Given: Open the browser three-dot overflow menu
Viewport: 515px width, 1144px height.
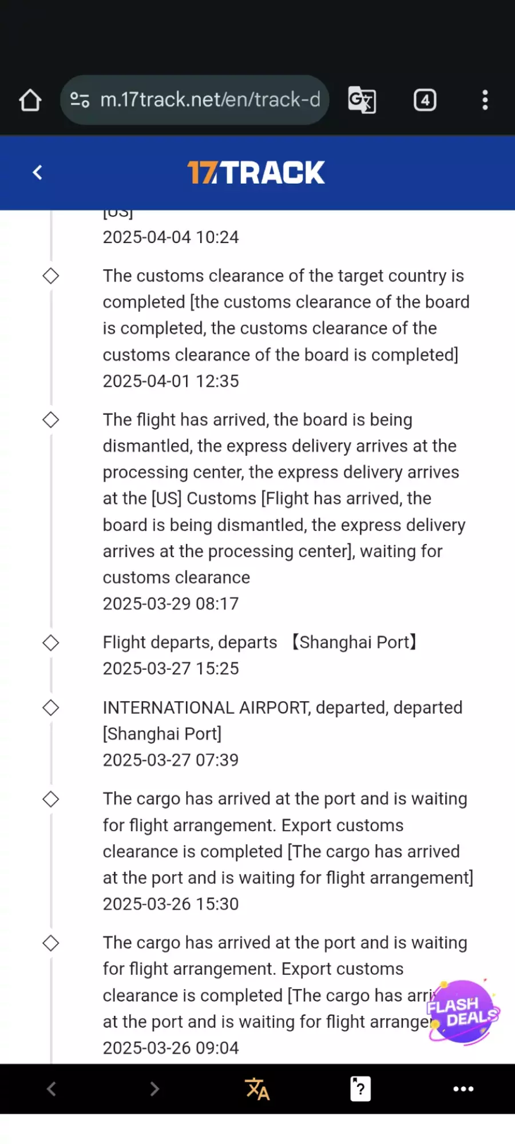Looking at the screenshot, I should coord(485,100).
